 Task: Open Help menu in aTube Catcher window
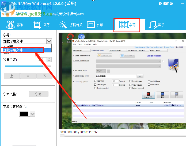pos(95,44)
